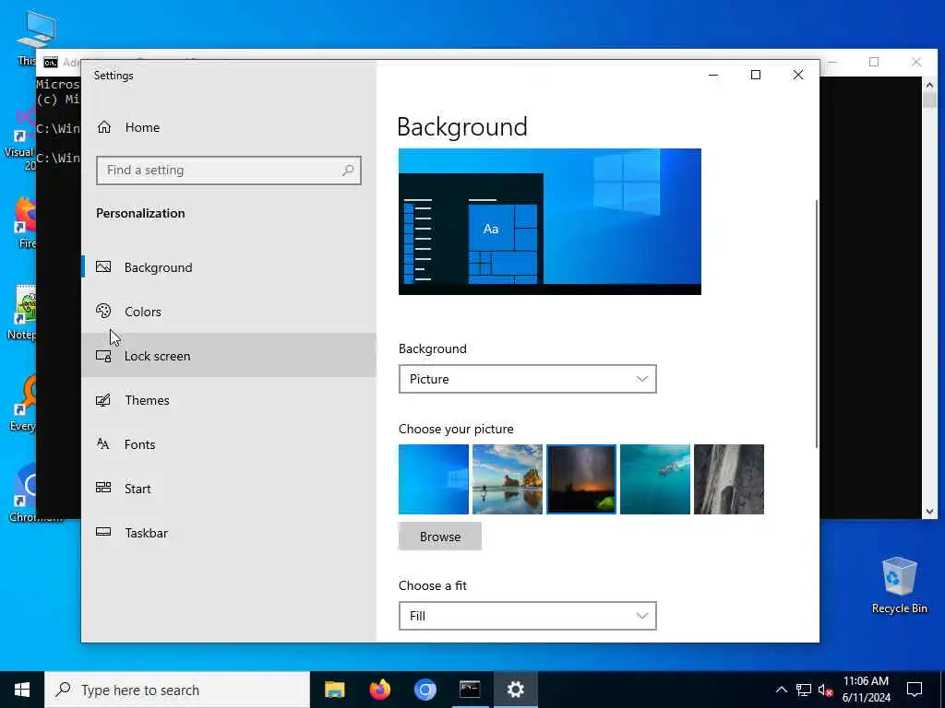
Task: Close the Command Prompt window
Action: tap(916, 62)
